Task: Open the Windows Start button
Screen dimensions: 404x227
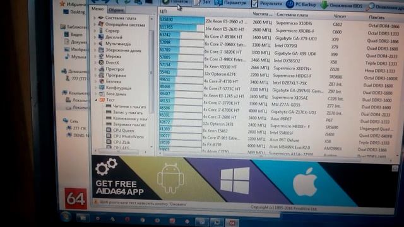Action: coord(66,217)
